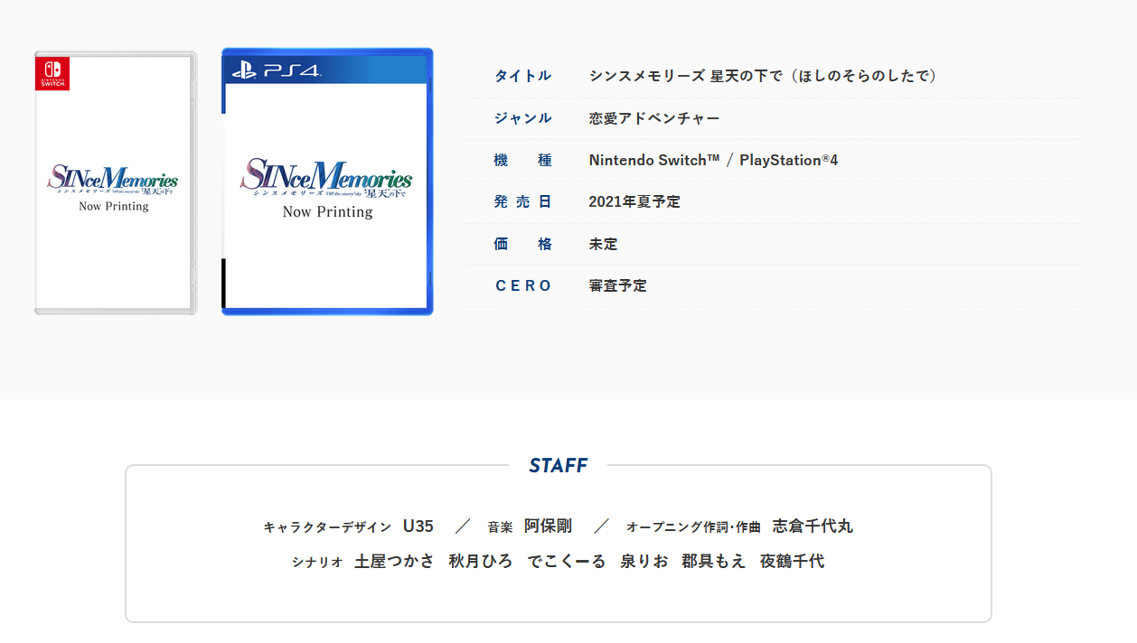
Task: Select the release date "2021年夏予定"
Action: coord(634,202)
